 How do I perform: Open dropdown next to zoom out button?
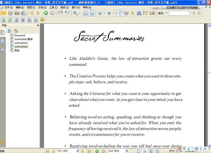click(x=104, y=13)
